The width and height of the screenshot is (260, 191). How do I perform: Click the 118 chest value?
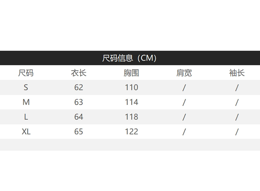click(132, 117)
